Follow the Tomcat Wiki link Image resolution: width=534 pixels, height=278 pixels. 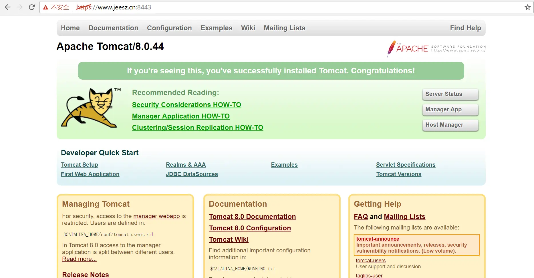(x=229, y=239)
